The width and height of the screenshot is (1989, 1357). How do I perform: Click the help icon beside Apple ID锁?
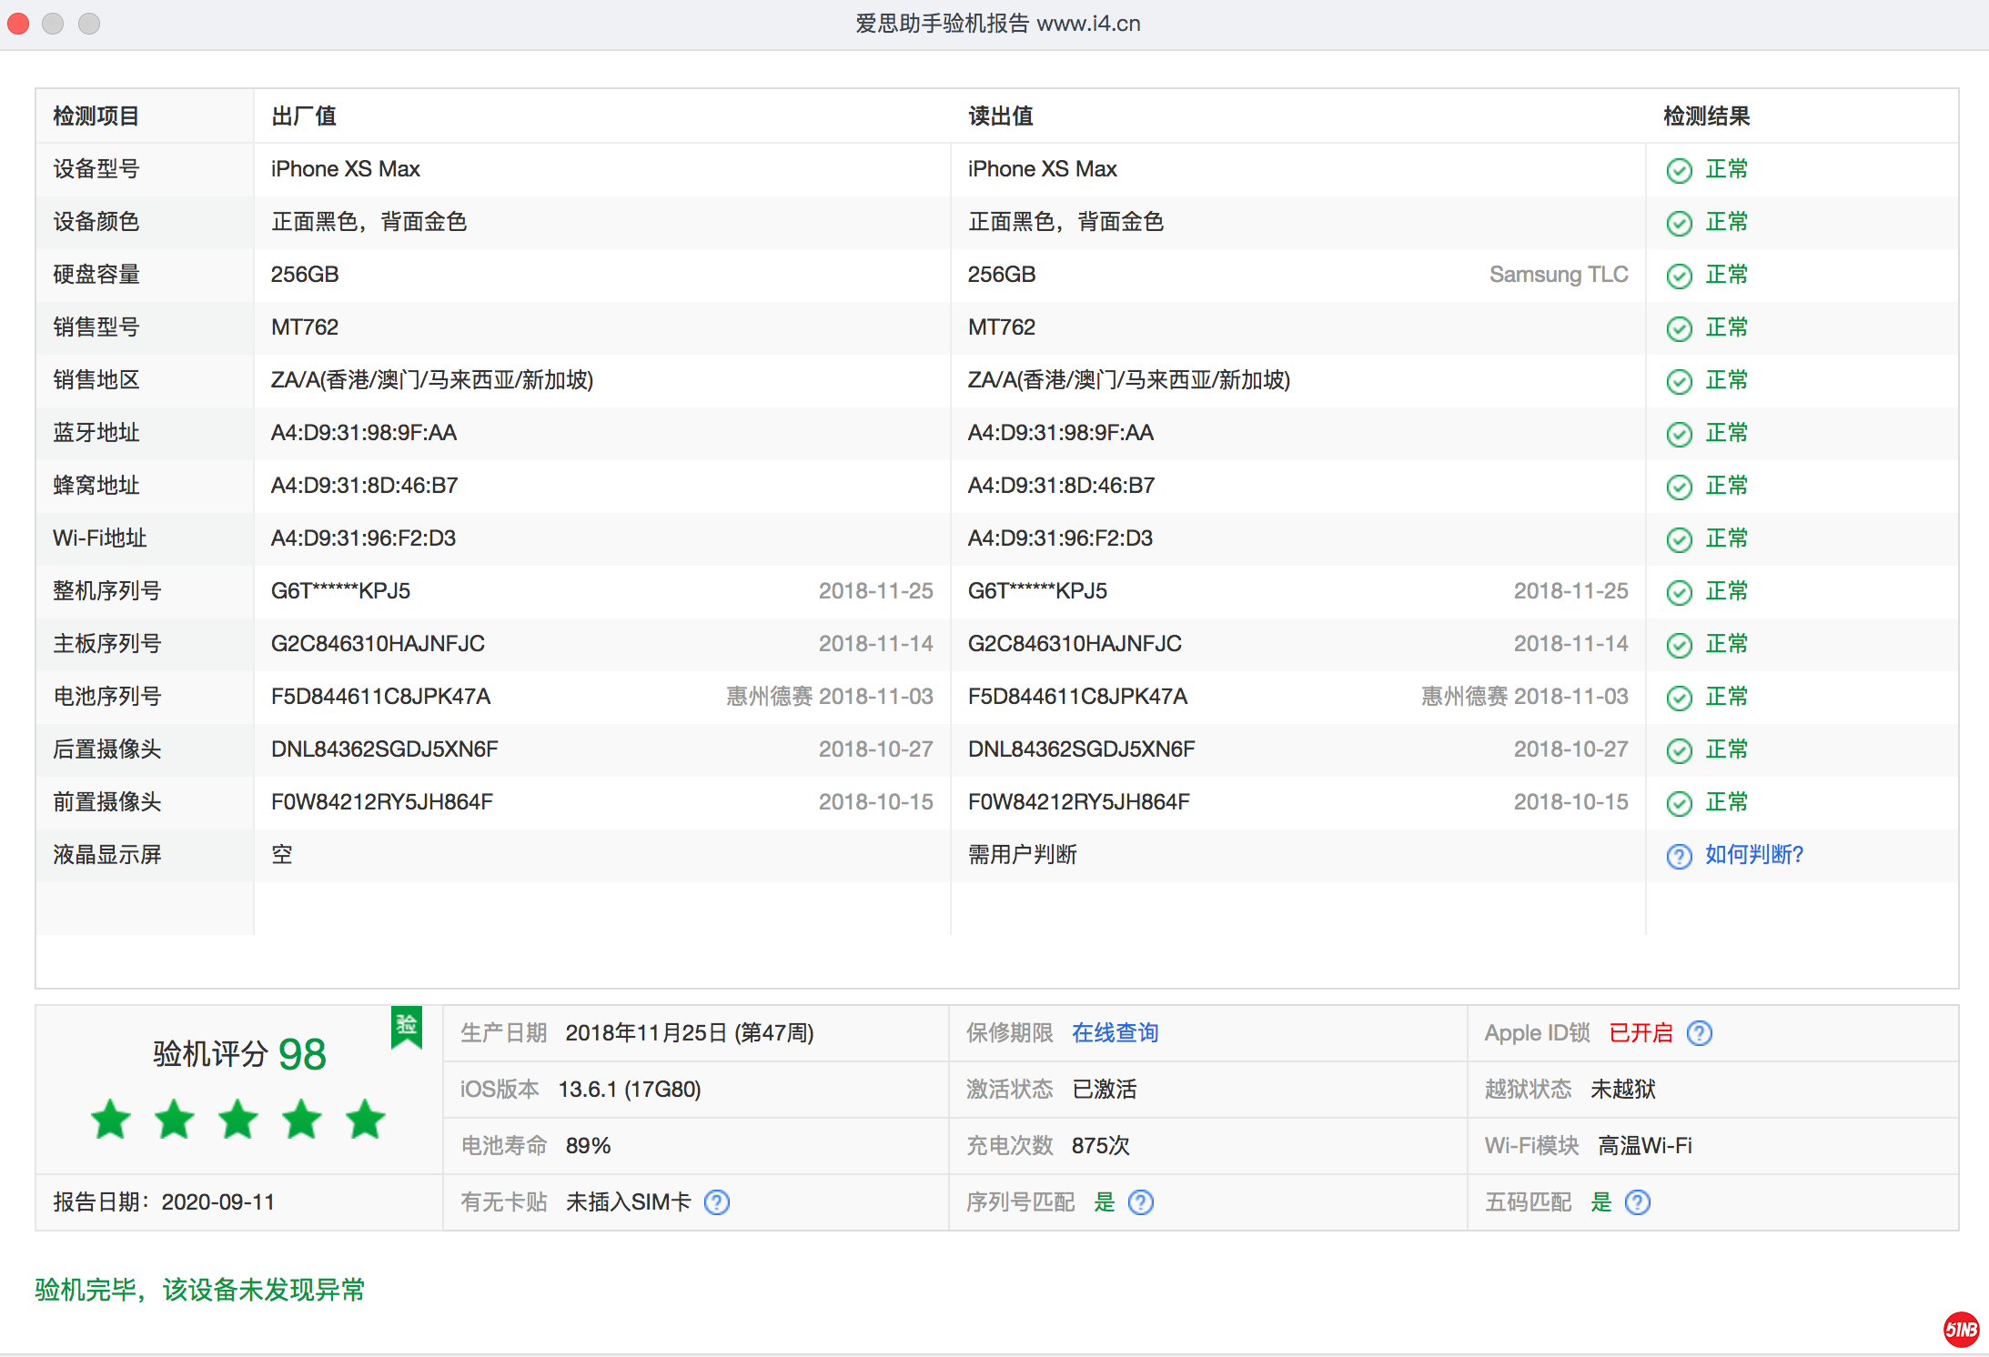pyautogui.click(x=1699, y=1033)
